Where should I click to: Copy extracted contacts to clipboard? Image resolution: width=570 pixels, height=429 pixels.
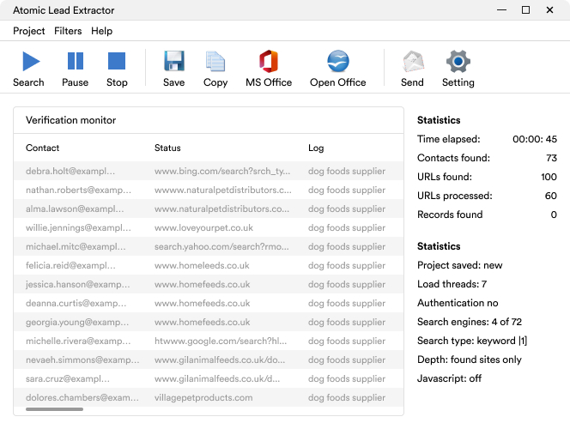[215, 69]
